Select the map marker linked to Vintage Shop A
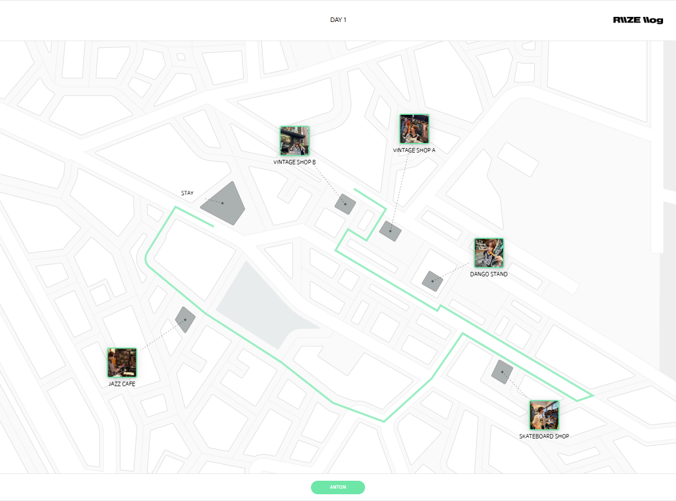676x501 pixels. 390,231
